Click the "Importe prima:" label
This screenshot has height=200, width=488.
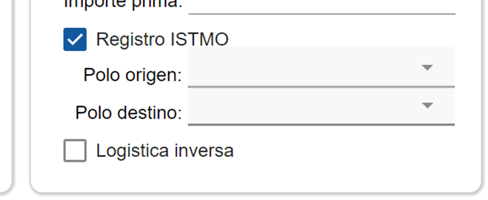(123, 4)
